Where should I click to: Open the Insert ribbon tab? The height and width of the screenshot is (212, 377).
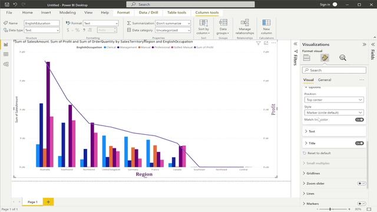(46, 12)
